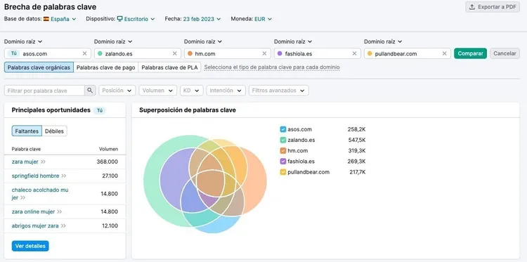The width and height of the screenshot is (527, 262).
Task: Select Palabras clave de pago tab
Action: (106, 67)
